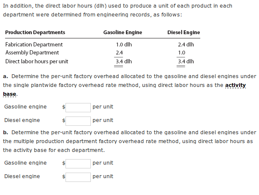The width and height of the screenshot is (259, 195).
Task: Click the 2.4 Assembly value for Gasoline Engine
Action: (x=119, y=53)
